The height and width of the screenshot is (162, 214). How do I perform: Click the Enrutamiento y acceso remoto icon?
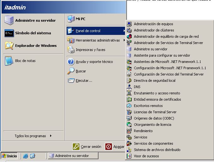point(129,93)
